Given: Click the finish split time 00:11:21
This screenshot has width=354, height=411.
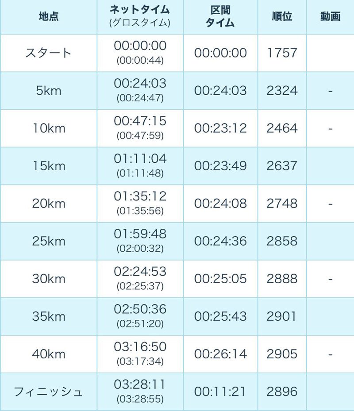Looking at the screenshot, I should click(x=220, y=392).
